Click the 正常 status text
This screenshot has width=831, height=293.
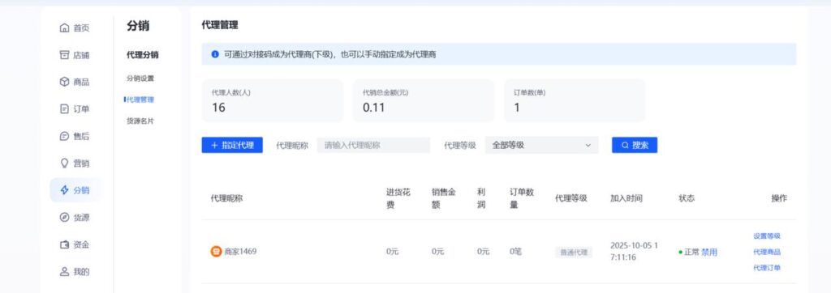[691, 253]
